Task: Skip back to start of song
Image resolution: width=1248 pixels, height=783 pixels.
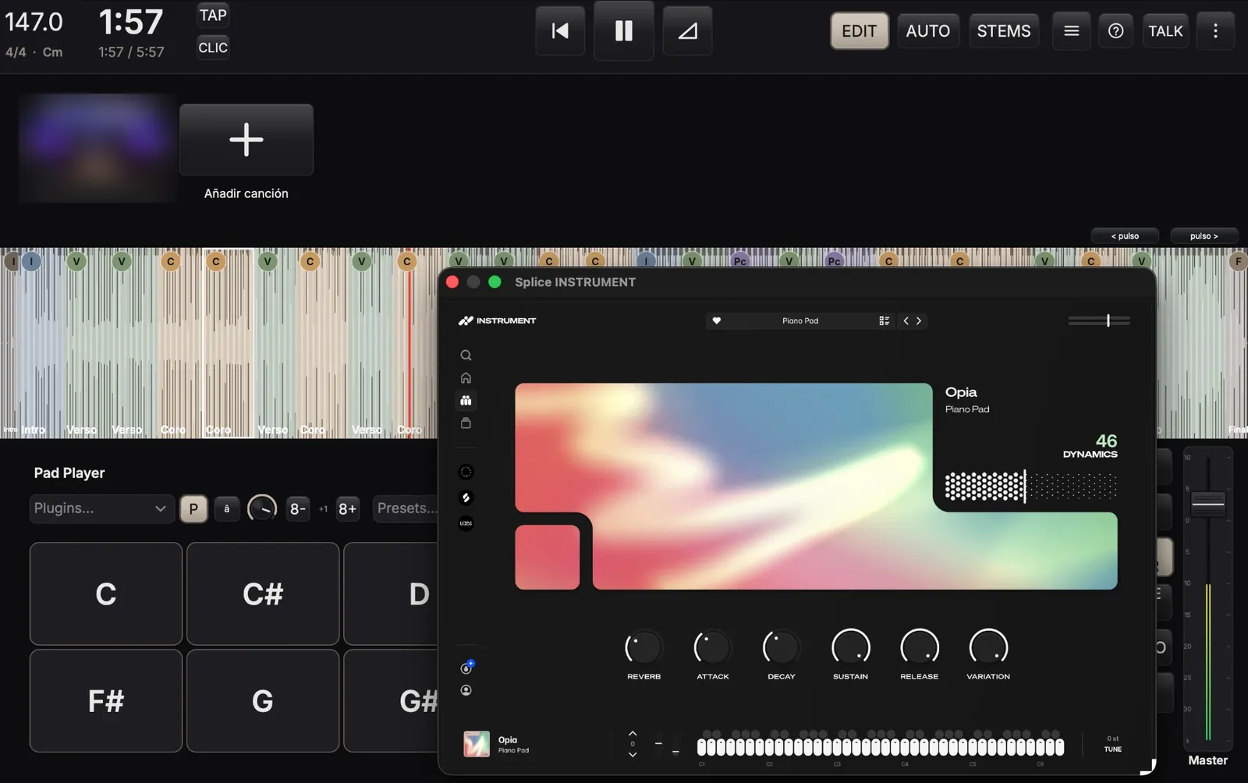Action: pos(560,31)
